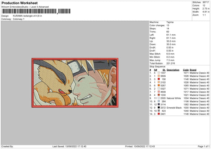Select the rust swatch beside stitch count 1030

coord(159,95)
